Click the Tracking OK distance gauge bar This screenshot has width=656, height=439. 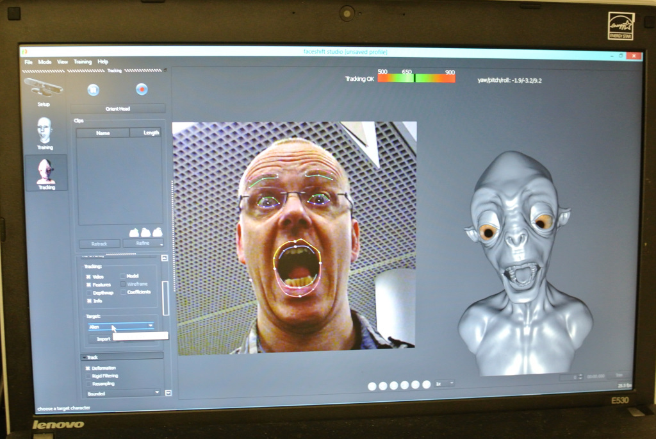(416, 78)
